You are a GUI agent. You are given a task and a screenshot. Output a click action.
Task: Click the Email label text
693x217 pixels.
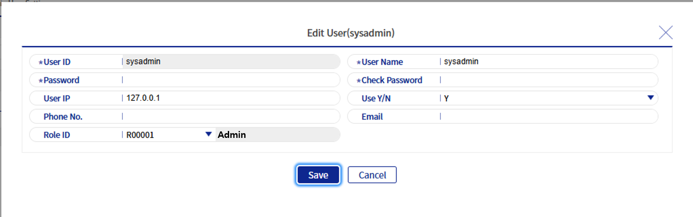[372, 117]
